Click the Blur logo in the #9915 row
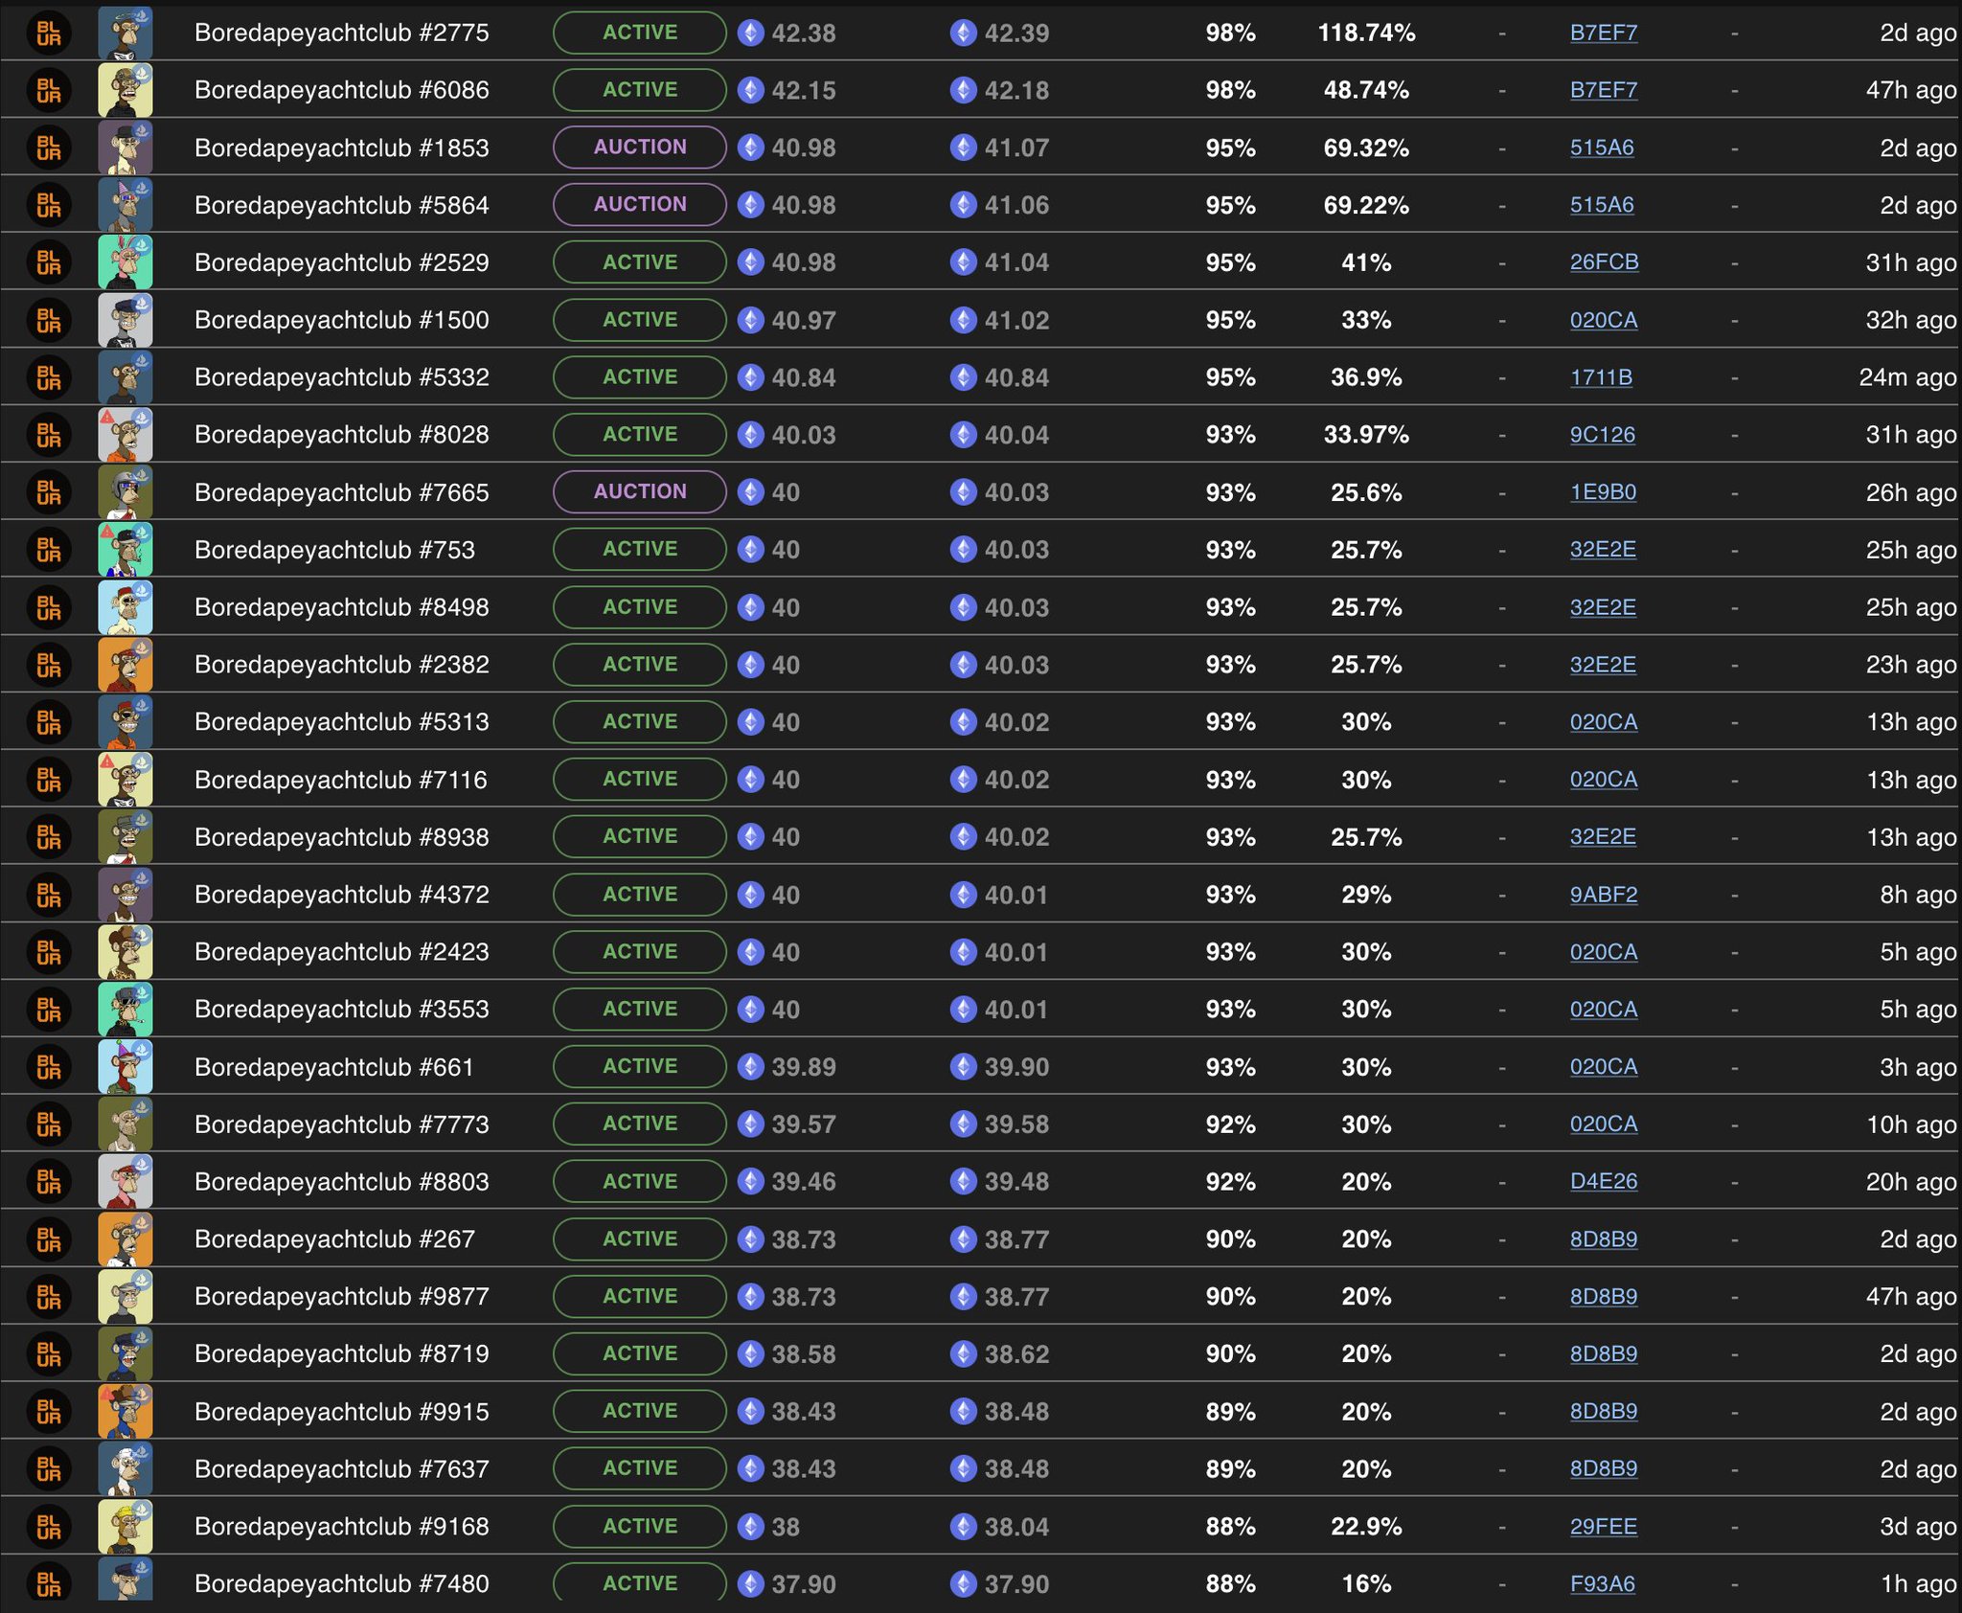This screenshot has width=1962, height=1613. [x=48, y=1412]
